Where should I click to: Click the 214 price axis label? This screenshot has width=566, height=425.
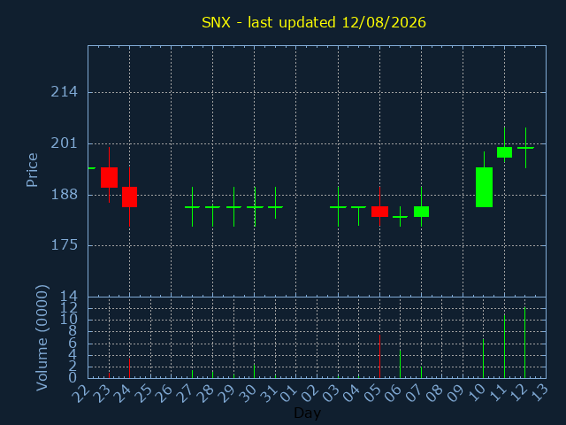click(65, 92)
